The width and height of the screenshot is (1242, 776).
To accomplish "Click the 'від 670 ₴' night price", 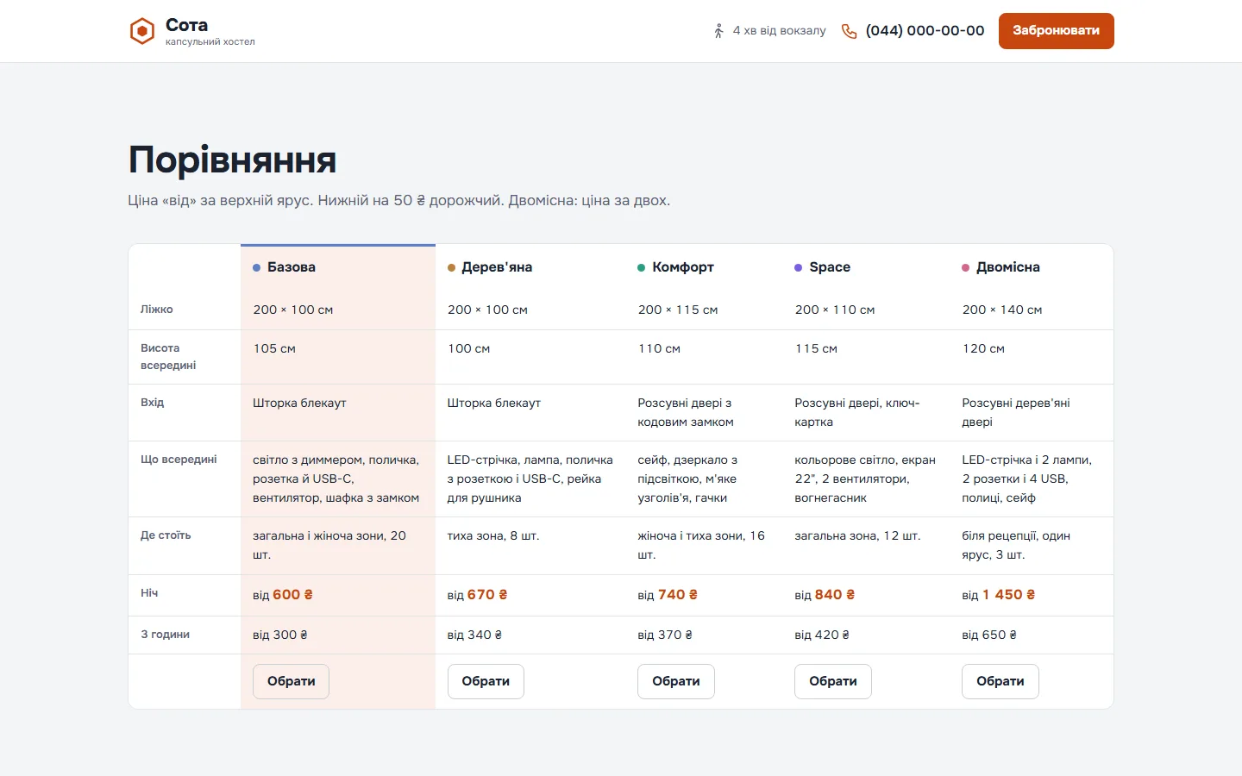I will click(478, 595).
